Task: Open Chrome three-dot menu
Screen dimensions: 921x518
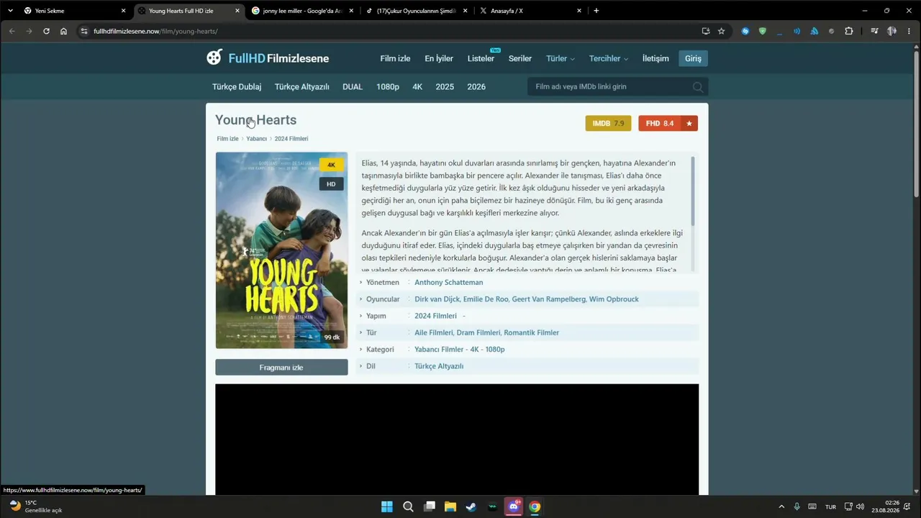Action: (x=909, y=31)
